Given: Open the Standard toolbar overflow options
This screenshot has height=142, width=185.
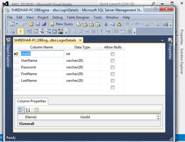Looking at the screenshot, I should click(x=171, y=24).
